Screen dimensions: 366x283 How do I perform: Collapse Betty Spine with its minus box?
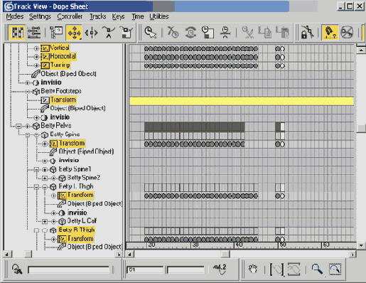(28, 135)
